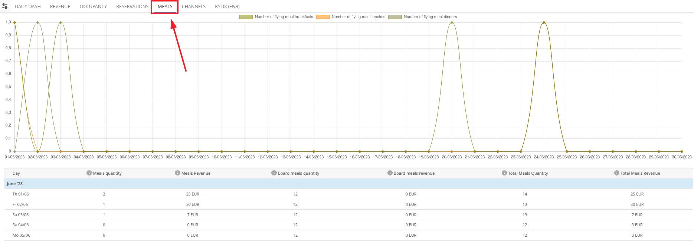Toggle flying meal breakfasts legend swatch
694x243 pixels.
pos(246,17)
